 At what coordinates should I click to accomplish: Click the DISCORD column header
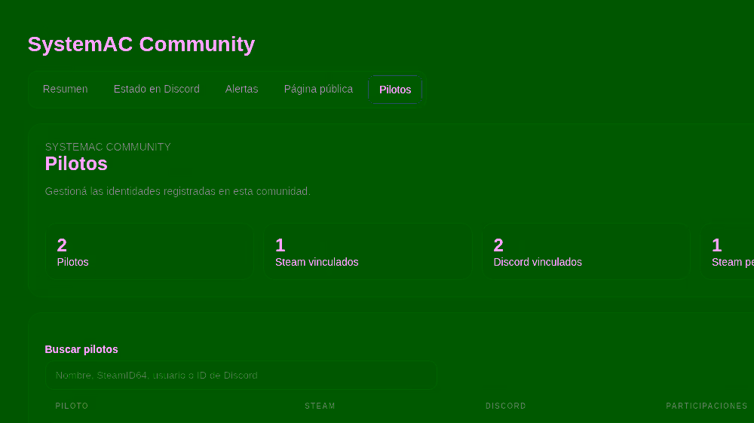point(505,406)
